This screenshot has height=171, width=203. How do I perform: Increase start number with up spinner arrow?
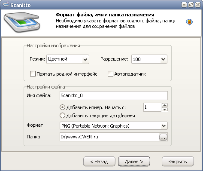165,105
